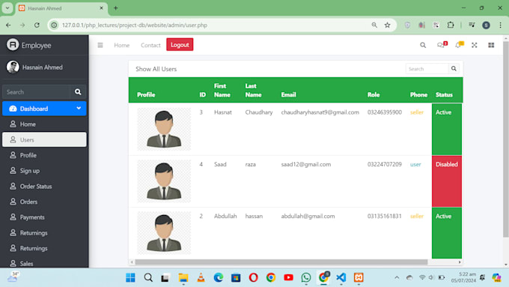Open Orders in the sidebar menu

(x=44, y=202)
